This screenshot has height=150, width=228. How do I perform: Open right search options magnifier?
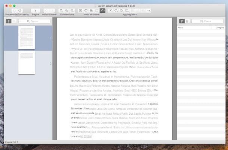pyautogui.click(x=201, y=21)
